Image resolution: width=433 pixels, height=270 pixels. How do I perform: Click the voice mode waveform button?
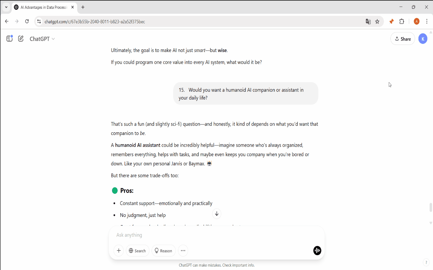pos(317,250)
